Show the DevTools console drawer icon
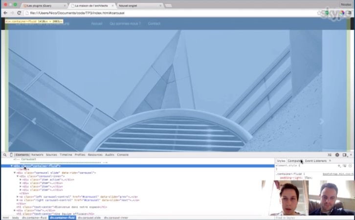This screenshot has height=220, width=355. click(x=330, y=155)
